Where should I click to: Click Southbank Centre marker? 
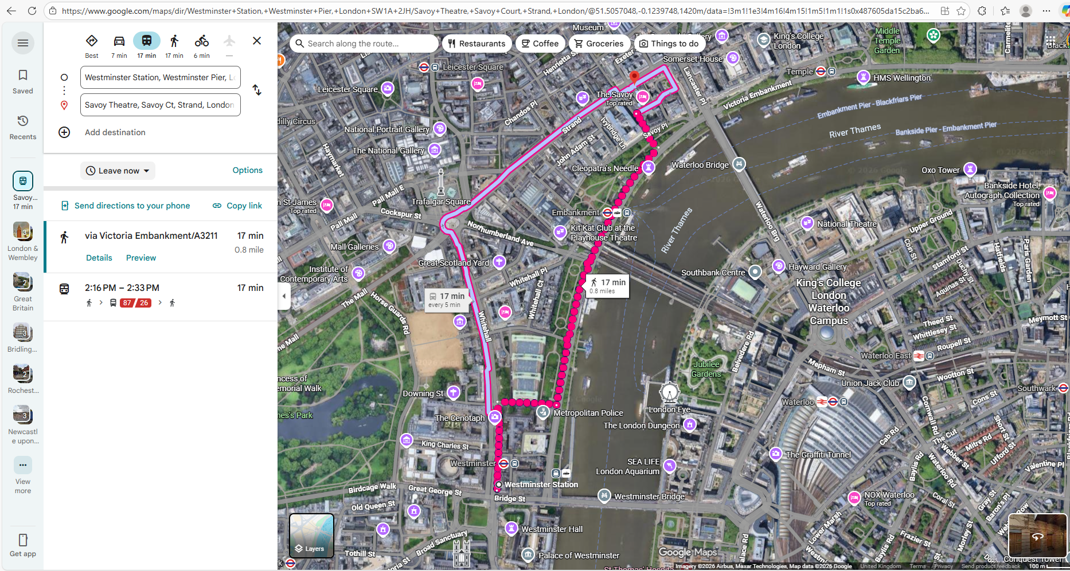click(x=755, y=271)
